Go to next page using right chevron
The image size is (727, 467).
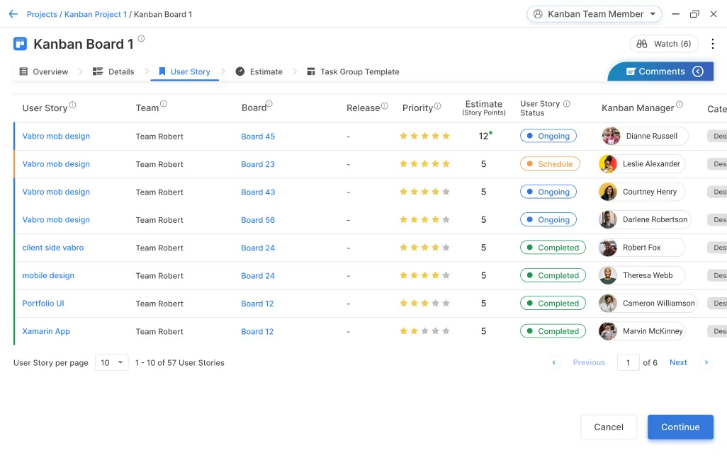tap(705, 362)
